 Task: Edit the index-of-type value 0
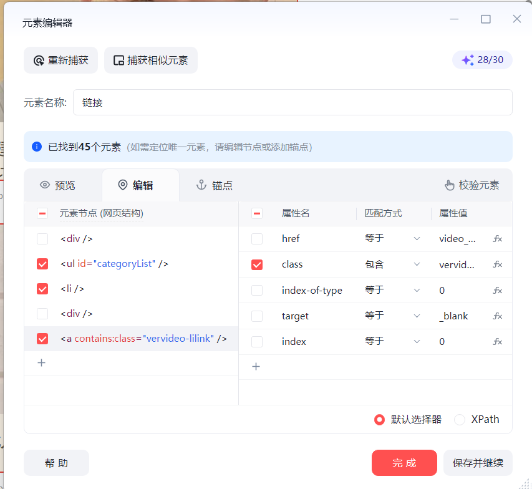(442, 291)
